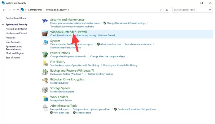This screenshot has width=215, height=124.
Task: Click Create and format hard disk partitions
Action: click(x=137, y=109)
